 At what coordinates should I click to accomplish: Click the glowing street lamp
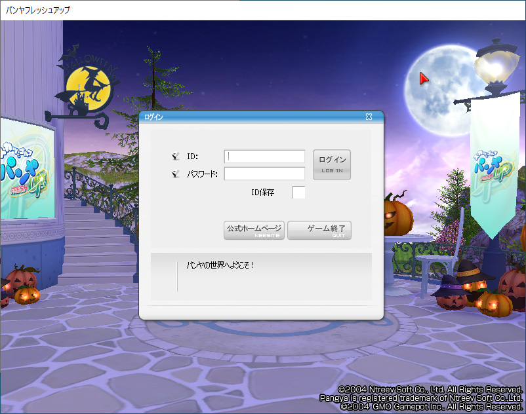click(495, 64)
